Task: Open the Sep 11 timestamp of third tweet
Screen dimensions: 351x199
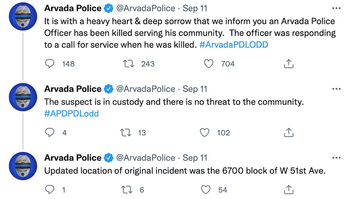Action: (195, 158)
